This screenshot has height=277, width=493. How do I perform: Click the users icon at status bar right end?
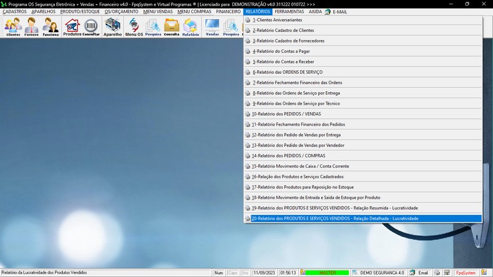coord(484,273)
